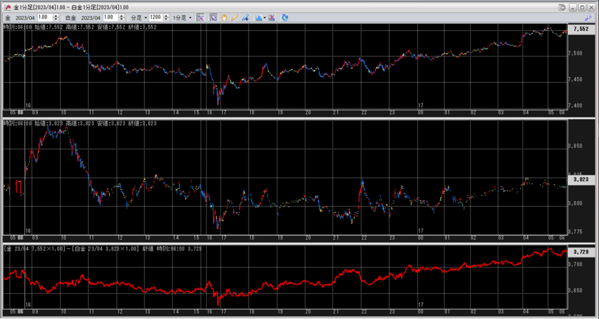599x319 pixels.
Task: Increase the 1200 bar count using spinner
Action: point(167,16)
